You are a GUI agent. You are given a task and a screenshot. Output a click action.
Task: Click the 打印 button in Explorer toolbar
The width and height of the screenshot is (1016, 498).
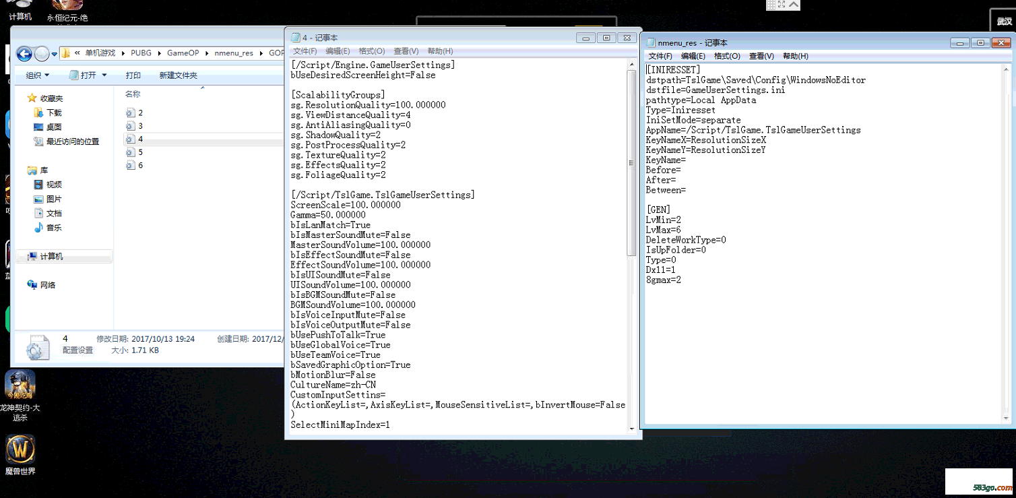click(133, 75)
